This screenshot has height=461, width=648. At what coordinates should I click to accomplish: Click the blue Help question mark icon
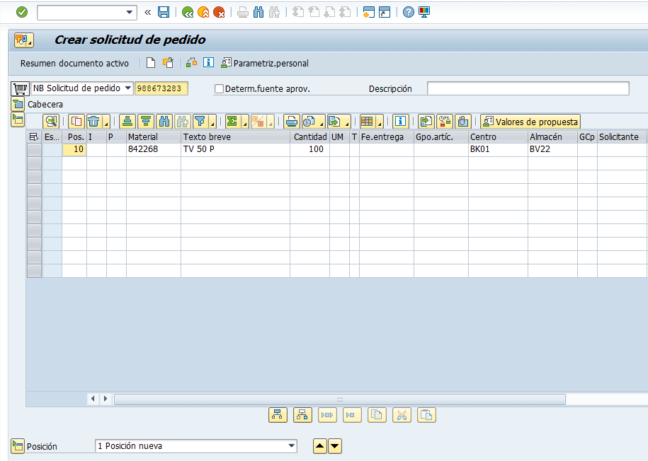click(x=409, y=12)
